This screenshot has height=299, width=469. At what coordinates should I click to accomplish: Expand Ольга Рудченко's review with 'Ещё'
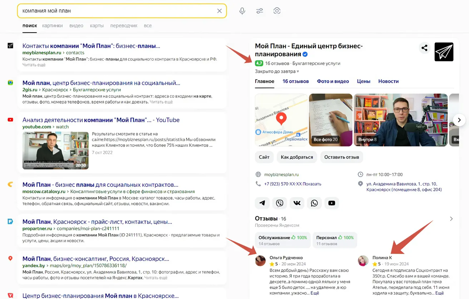[x=315, y=293]
